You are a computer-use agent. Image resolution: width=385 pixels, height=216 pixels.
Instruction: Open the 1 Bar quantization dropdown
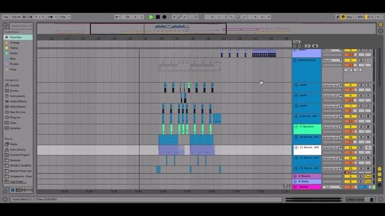click(x=64, y=17)
